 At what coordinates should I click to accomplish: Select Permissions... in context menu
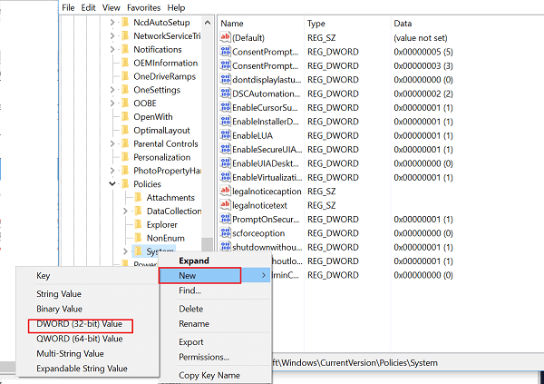pyautogui.click(x=204, y=357)
